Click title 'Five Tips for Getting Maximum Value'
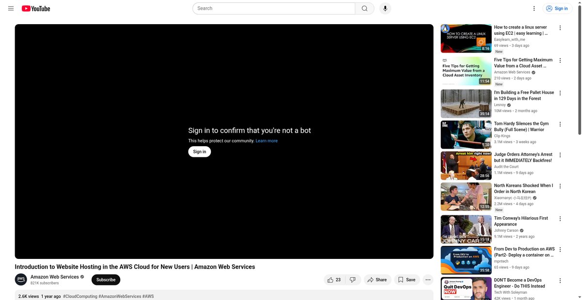The width and height of the screenshot is (582, 300). tap(523, 63)
